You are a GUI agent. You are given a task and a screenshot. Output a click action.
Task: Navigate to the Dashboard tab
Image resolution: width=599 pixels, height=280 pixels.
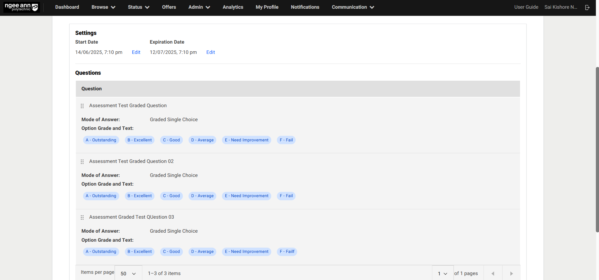[67, 7]
